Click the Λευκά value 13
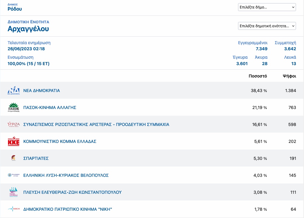Image resolution: width=304 pixels, height=218 pixels. (293, 64)
